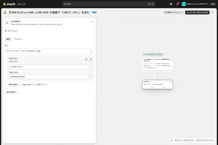Close the Condition panel
The image size is (218, 145).
click(x=93, y=21)
